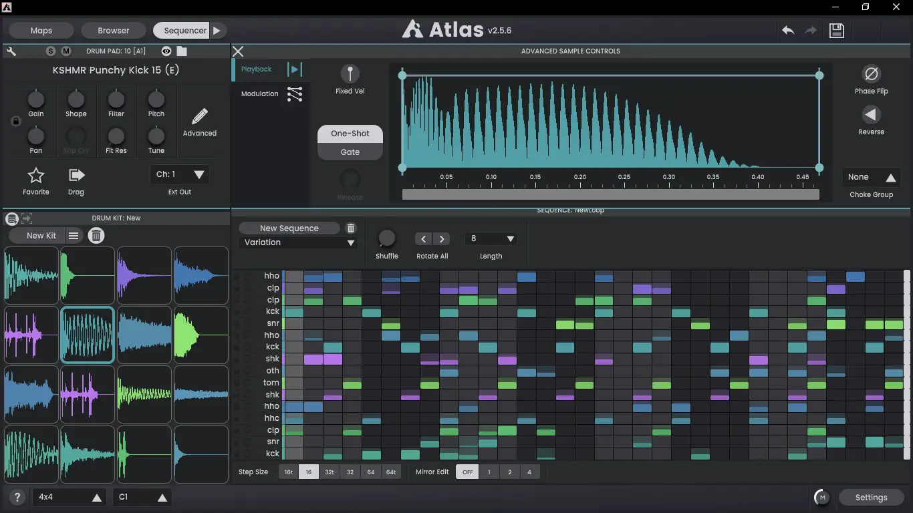Open the Length dropdown showing 8

tap(491, 238)
